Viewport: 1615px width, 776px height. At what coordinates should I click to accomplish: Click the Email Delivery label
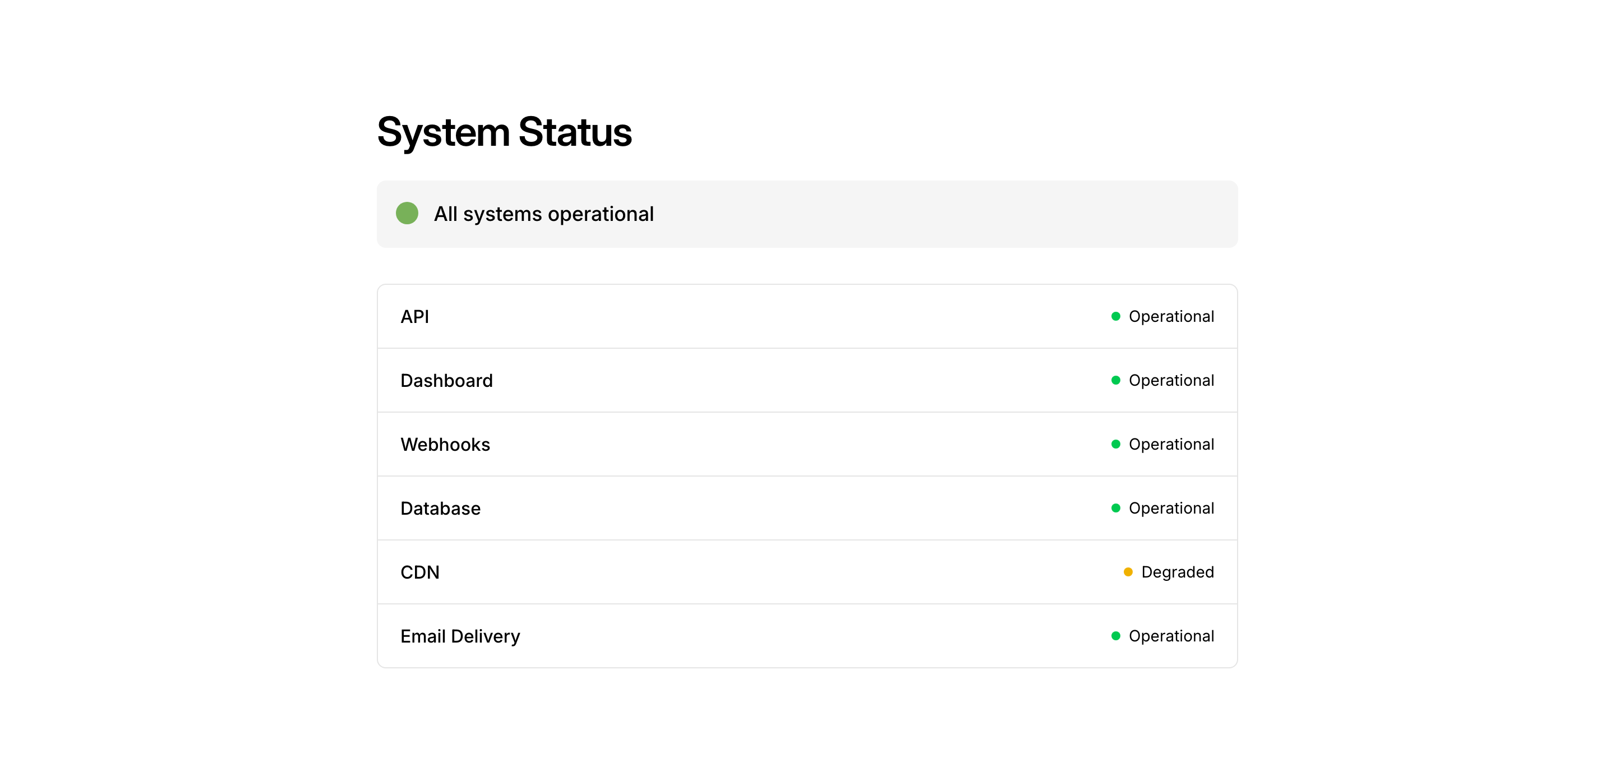pyautogui.click(x=460, y=636)
